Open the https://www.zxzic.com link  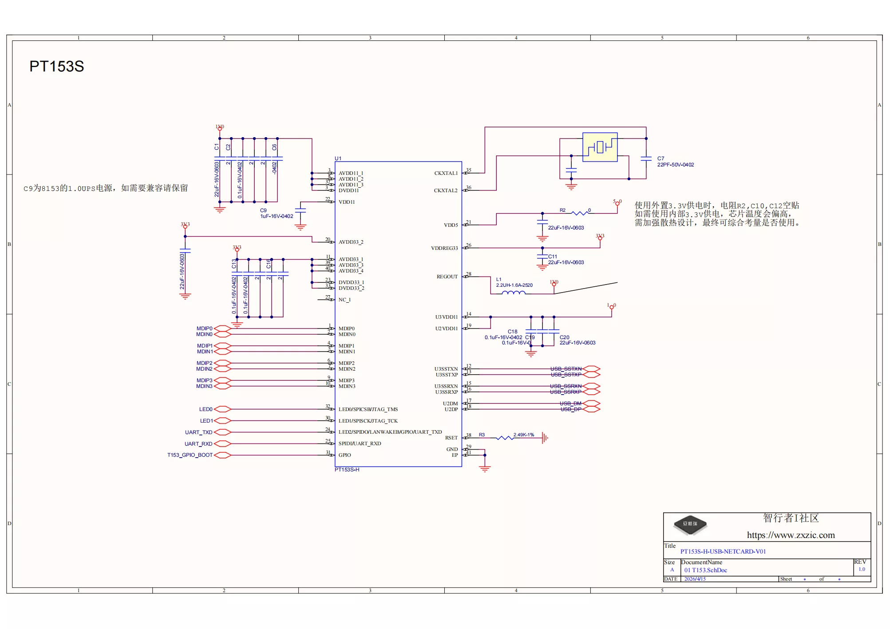pos(791,535)
